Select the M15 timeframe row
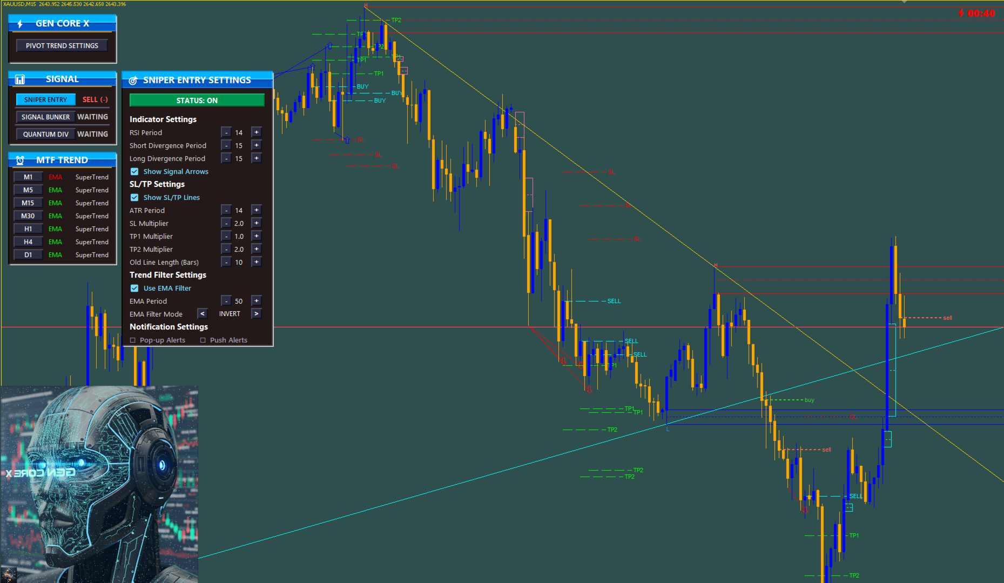Screen dimensions: 1004x583 click(x=63, y=203)
